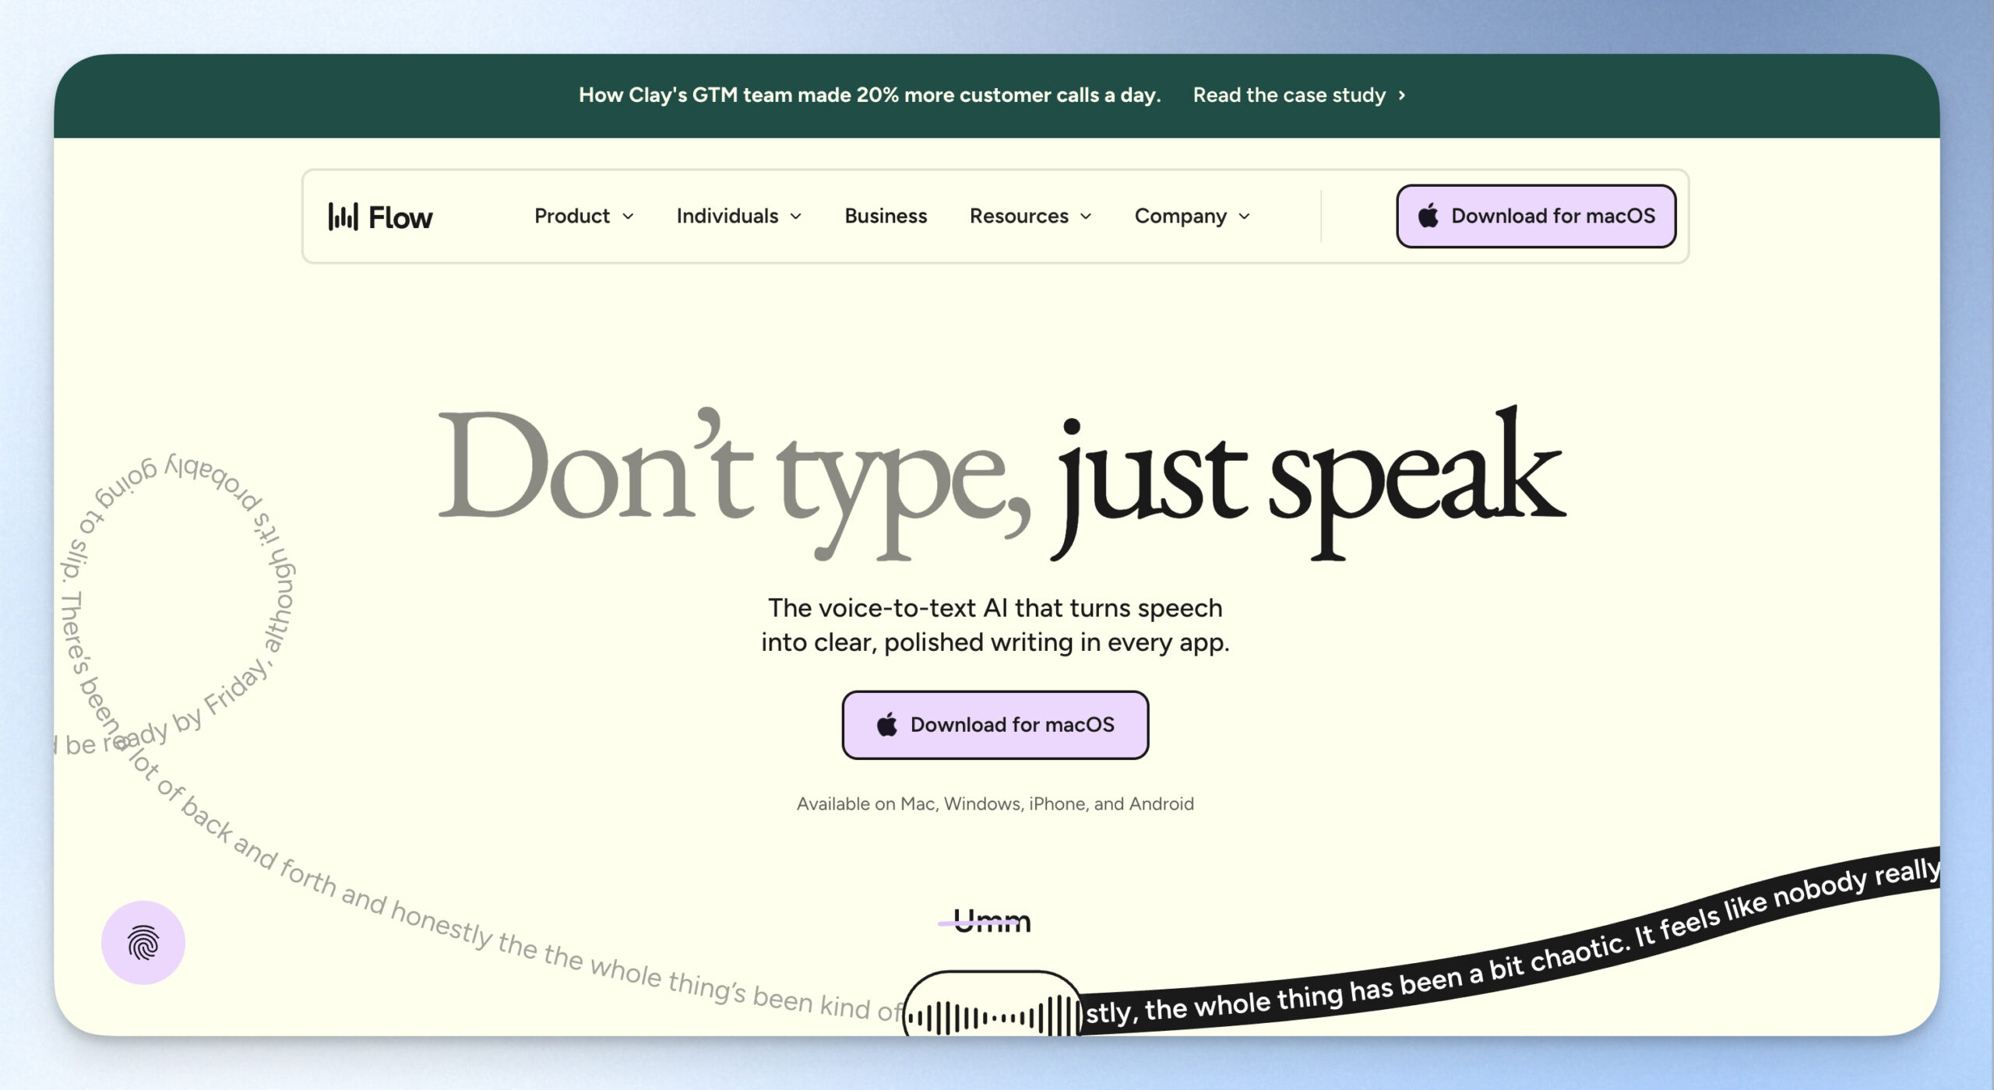Image resolution: width=1994 pixels, height=1090 pixels.
Task: Expand the Product dropdown chevron
Action: [628, 216]
